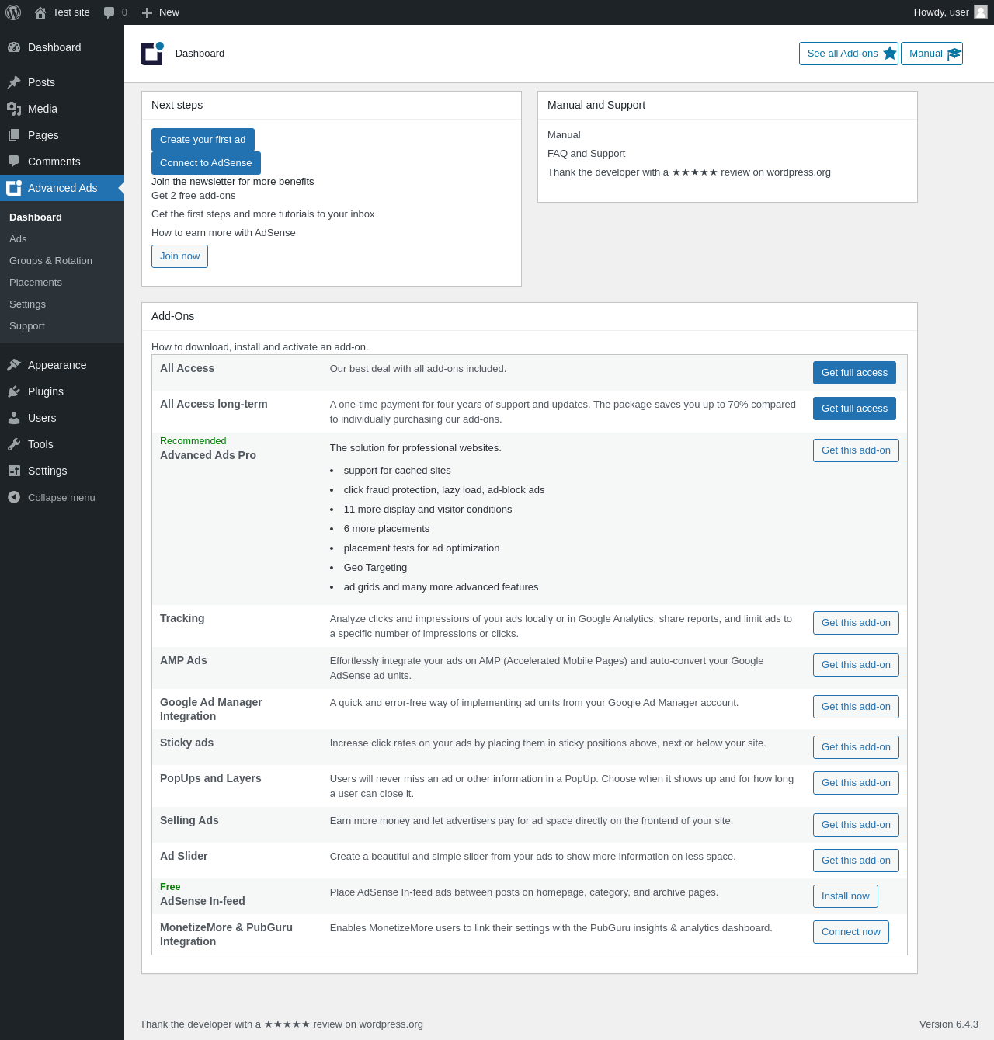The height and width of the screenshot is (1040, 994).
Task: Click review link in Manual and Support box
Action: pyautogui.click(x=689, y=172)
